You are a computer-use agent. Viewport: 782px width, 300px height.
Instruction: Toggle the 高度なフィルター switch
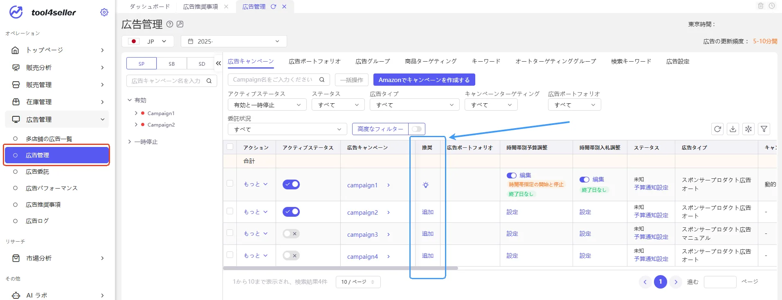coord(417,129)
